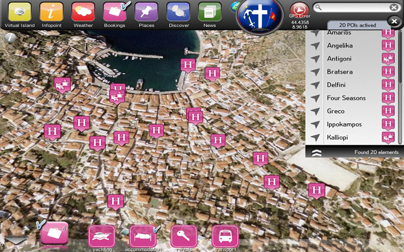Click the bottom-most hotel H marker on the map
This screenshot has height=252, width=404.
coord(116,202)
